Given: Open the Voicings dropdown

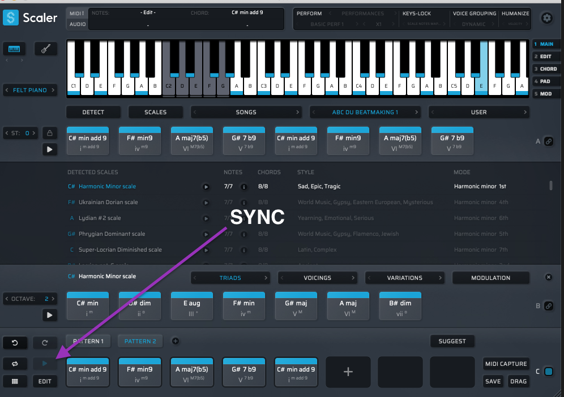Looking at the screenshot, I should click(x=317, y=278).
